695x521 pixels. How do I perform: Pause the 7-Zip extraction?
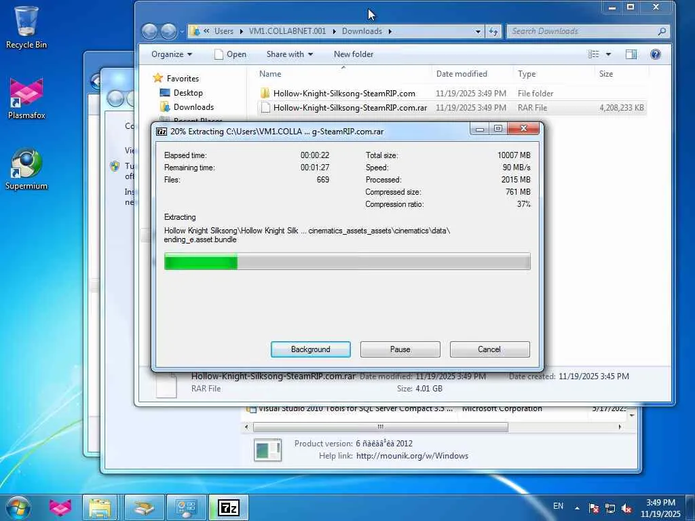pyautogui.click(x=400, y=349)
